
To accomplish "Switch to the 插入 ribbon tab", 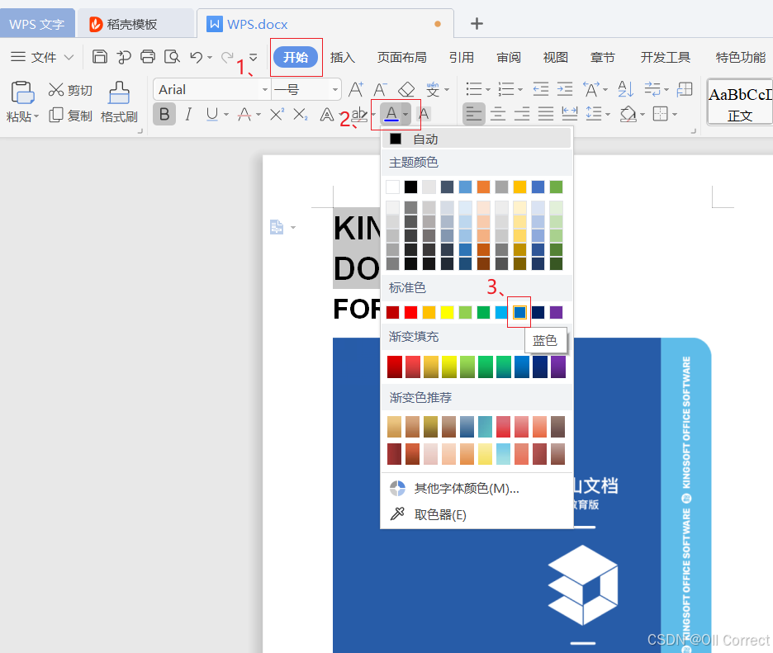I will coord(342,57).
